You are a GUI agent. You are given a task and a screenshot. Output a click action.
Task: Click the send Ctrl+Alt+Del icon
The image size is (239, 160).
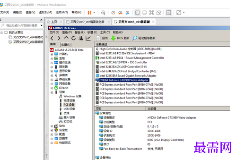point(103,12)
